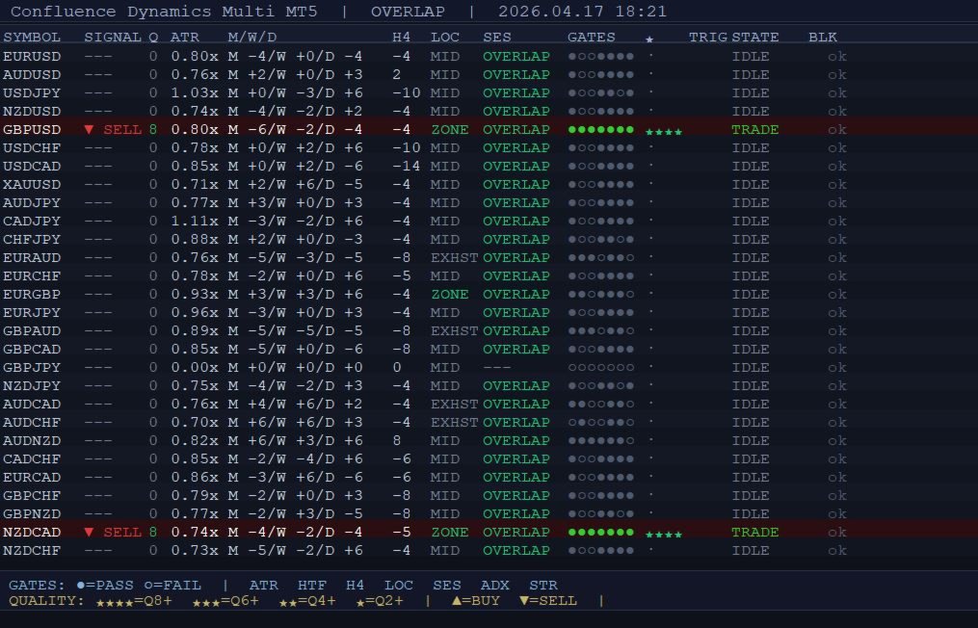Click the title Confluence Dynamics Multi MT5
This screenshot has width=978, height=628.
coord(164,12)
